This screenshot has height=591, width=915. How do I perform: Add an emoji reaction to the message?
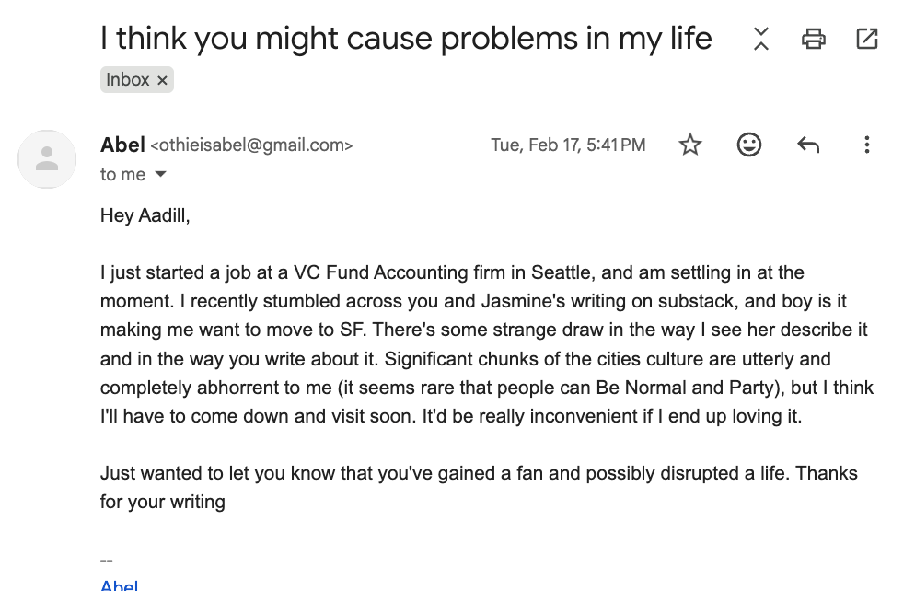[749, 145]
